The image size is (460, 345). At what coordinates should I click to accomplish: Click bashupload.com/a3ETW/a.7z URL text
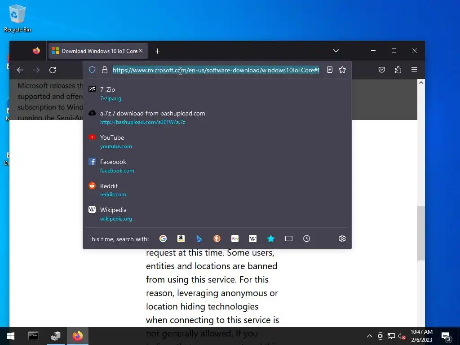tap(142, 122)
